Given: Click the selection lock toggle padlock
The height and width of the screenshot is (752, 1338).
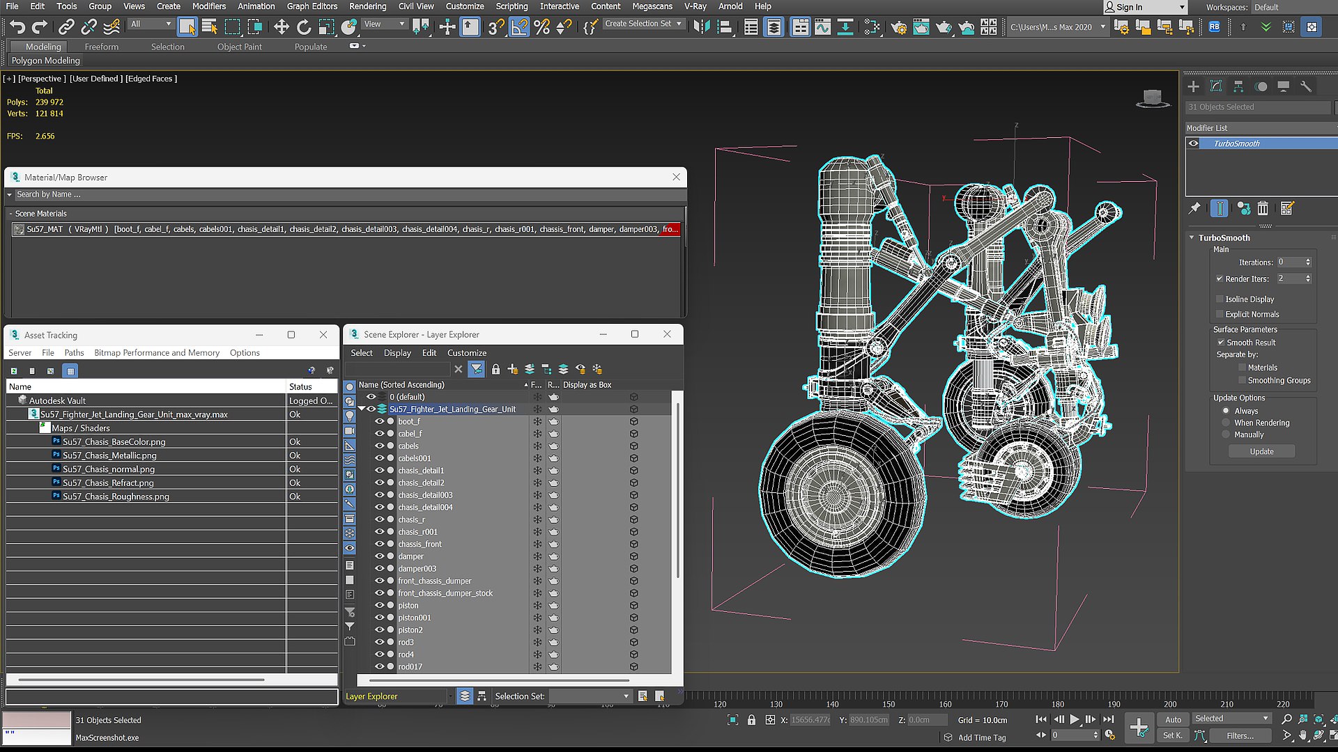Looking at the screenshot, I should (x=751, y=720).
